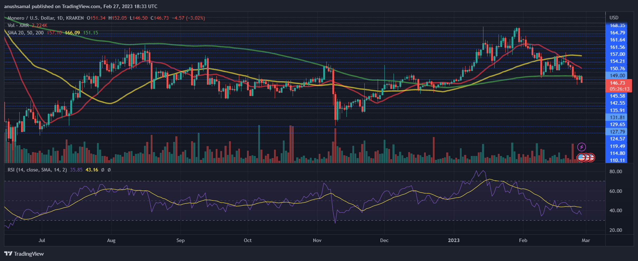Image resolution: width=638 pixels, height=261 pixels.
Task: Click the 2023 label on time axis
Action: click(x=454, y=240)
